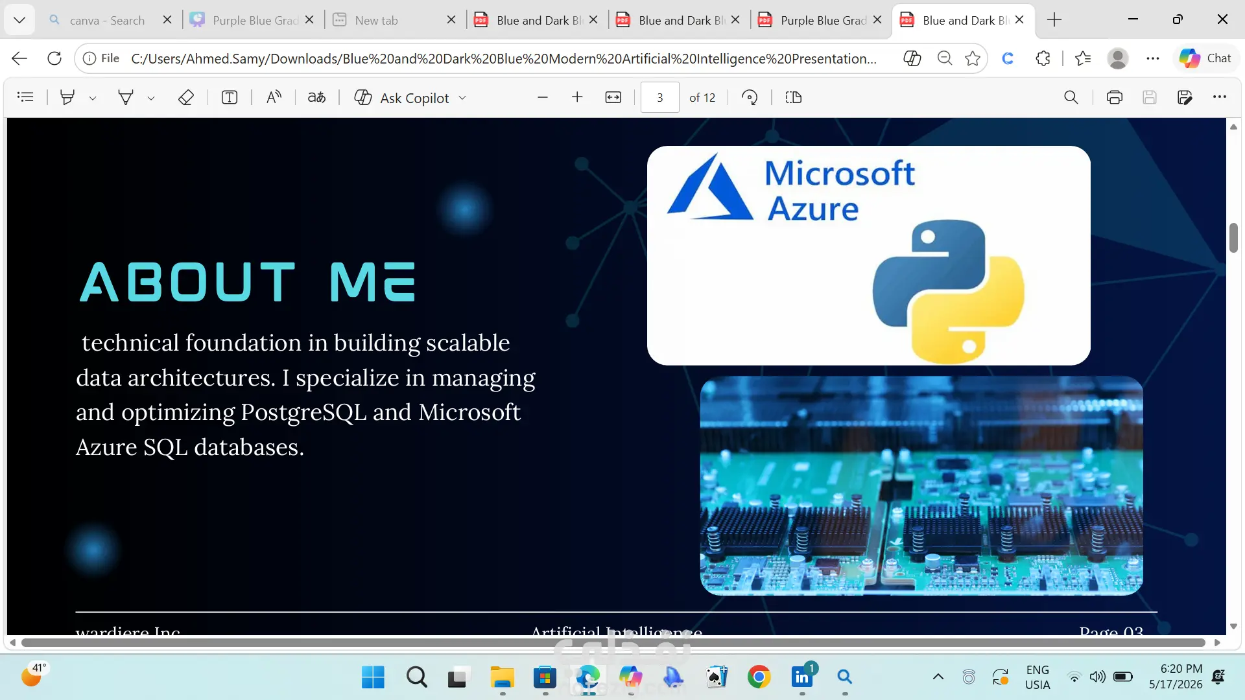Open Microsoft Store from taskbar
The width and height of the screenshot is (1245, 700).
click(545, 677)
